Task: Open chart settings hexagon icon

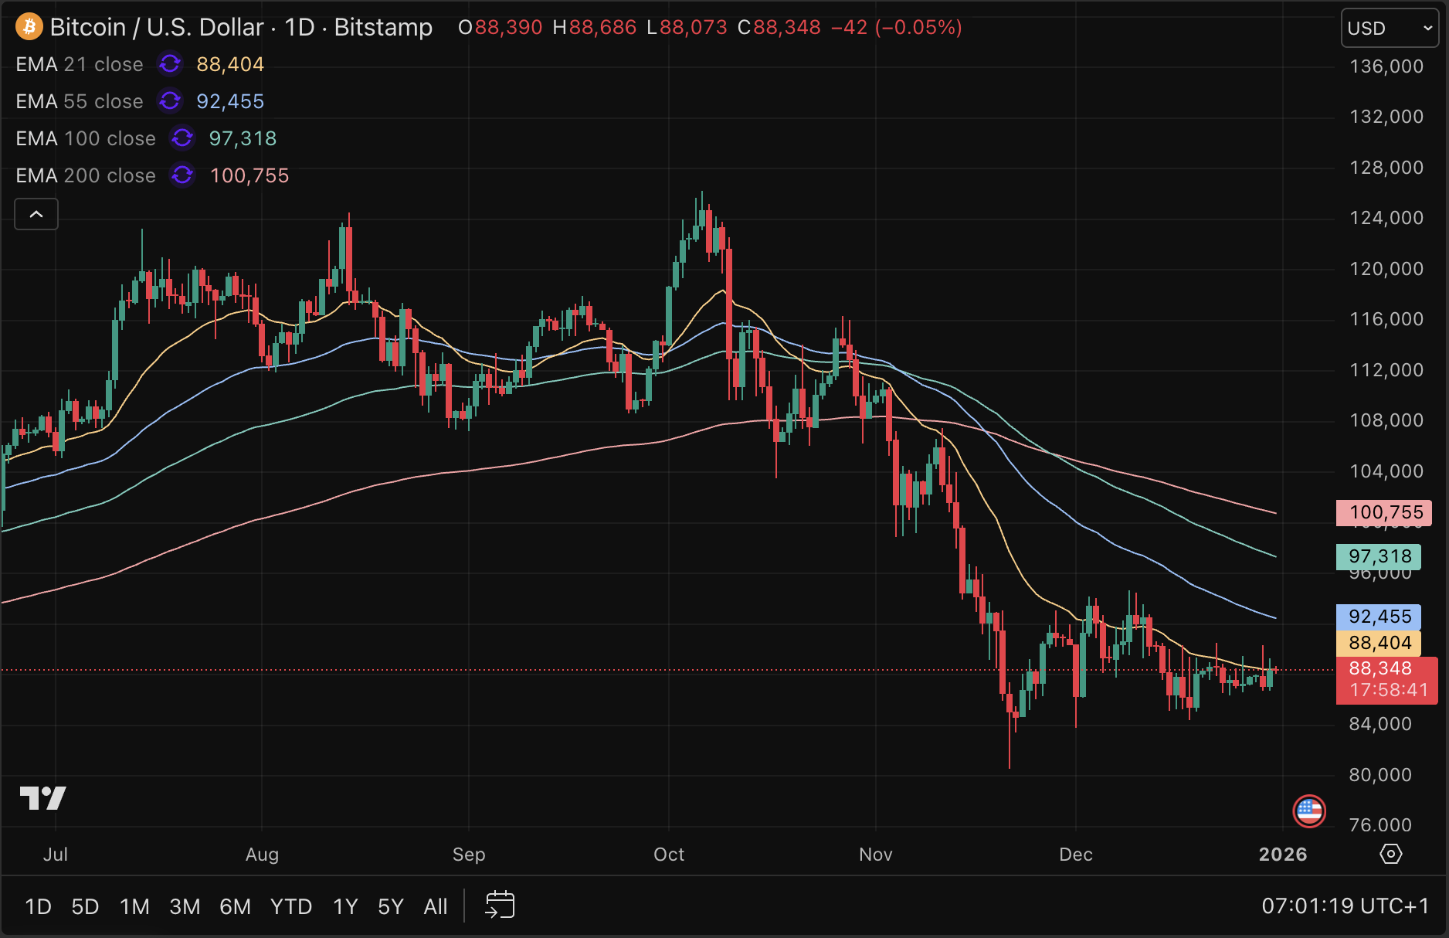Action: 1390,854
